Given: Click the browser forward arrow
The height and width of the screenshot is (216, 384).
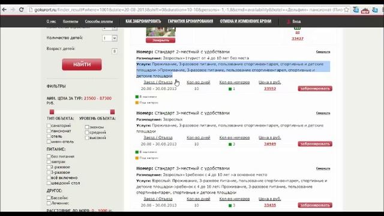Looking at the screenshot, I should click(13, 10).
